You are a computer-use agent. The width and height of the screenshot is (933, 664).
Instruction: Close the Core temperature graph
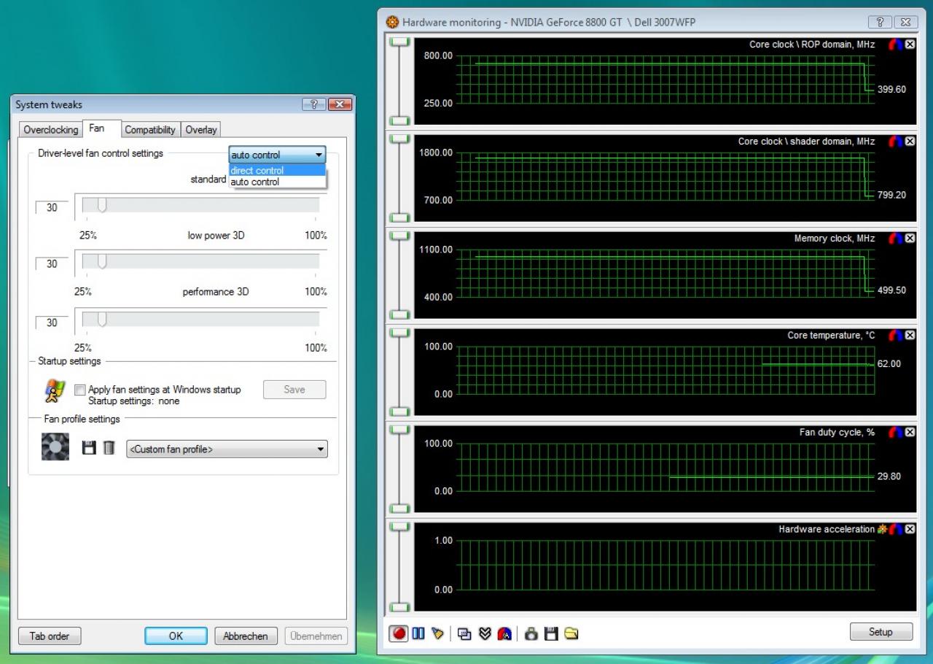[x=910, y=336]
